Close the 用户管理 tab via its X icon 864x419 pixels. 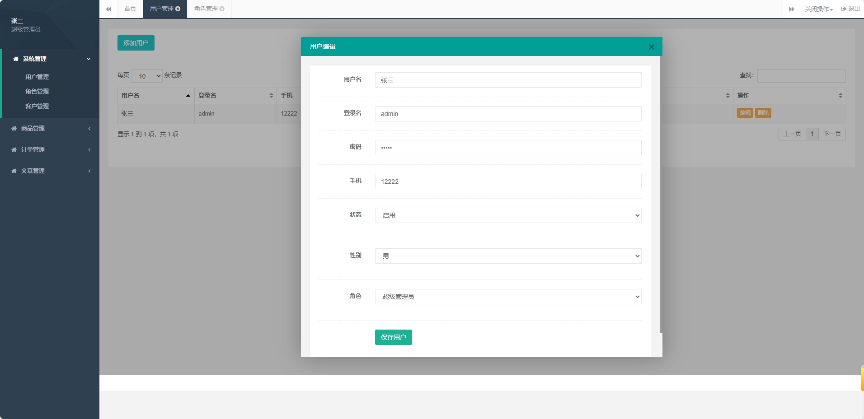point(178,9)
